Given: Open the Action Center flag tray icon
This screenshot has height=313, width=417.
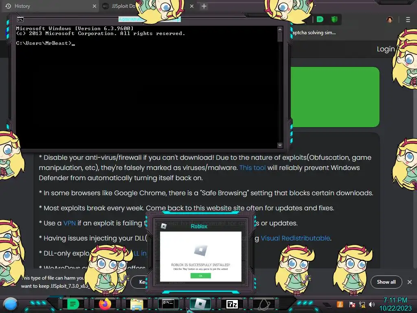Looking at the screenshot, I should coord(352,304).
